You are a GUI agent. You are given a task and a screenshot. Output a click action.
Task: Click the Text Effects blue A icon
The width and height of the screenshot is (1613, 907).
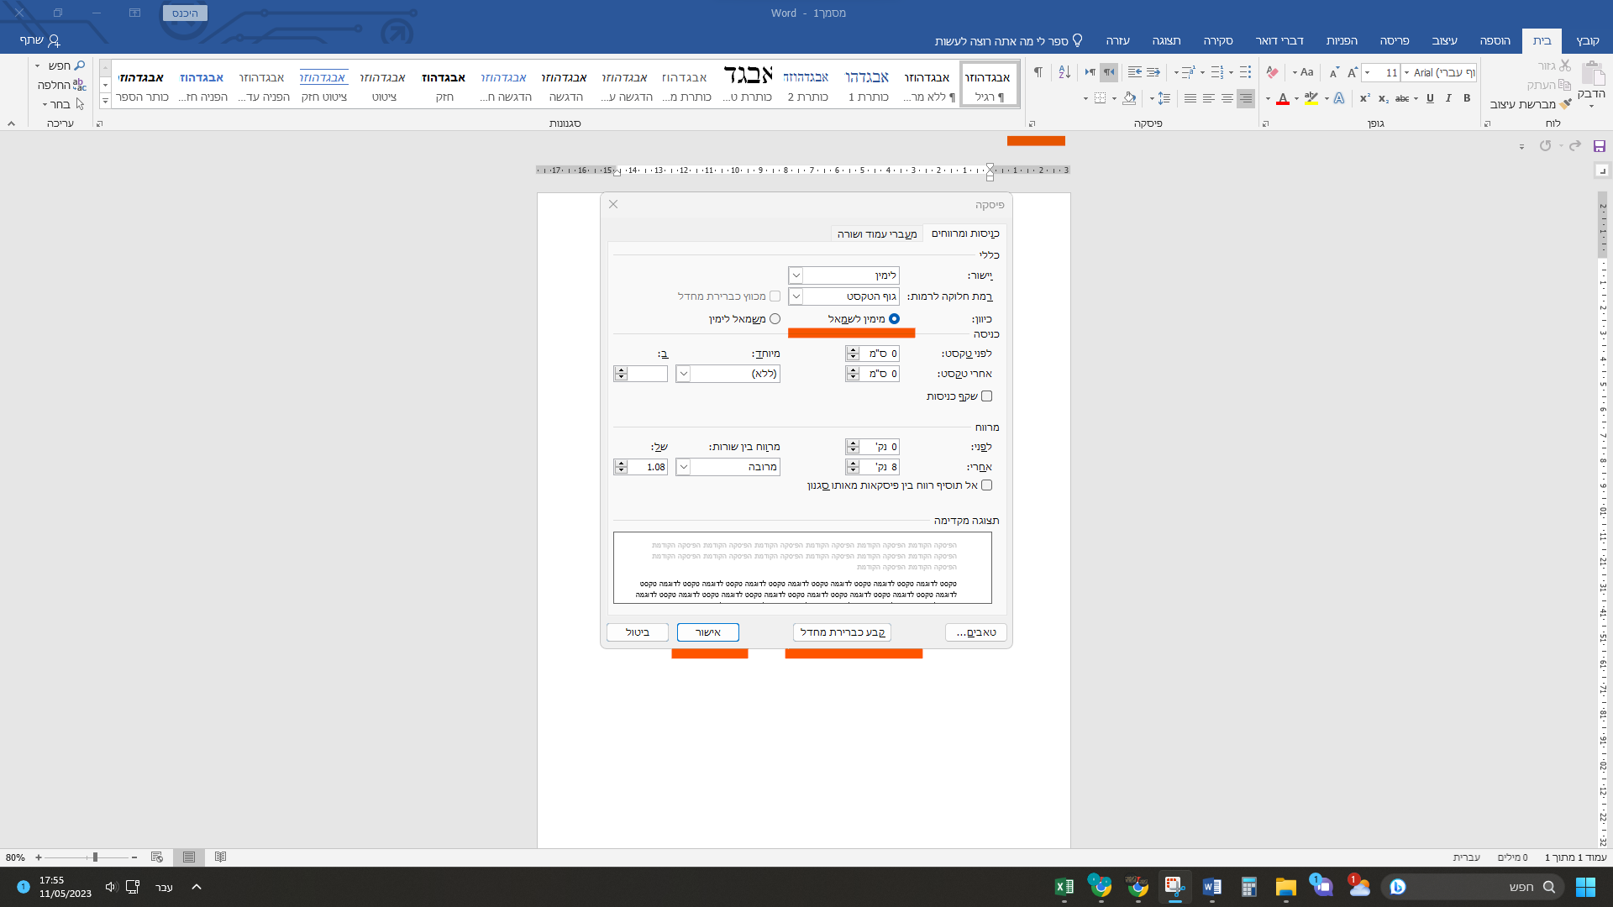pos(1339,98)
